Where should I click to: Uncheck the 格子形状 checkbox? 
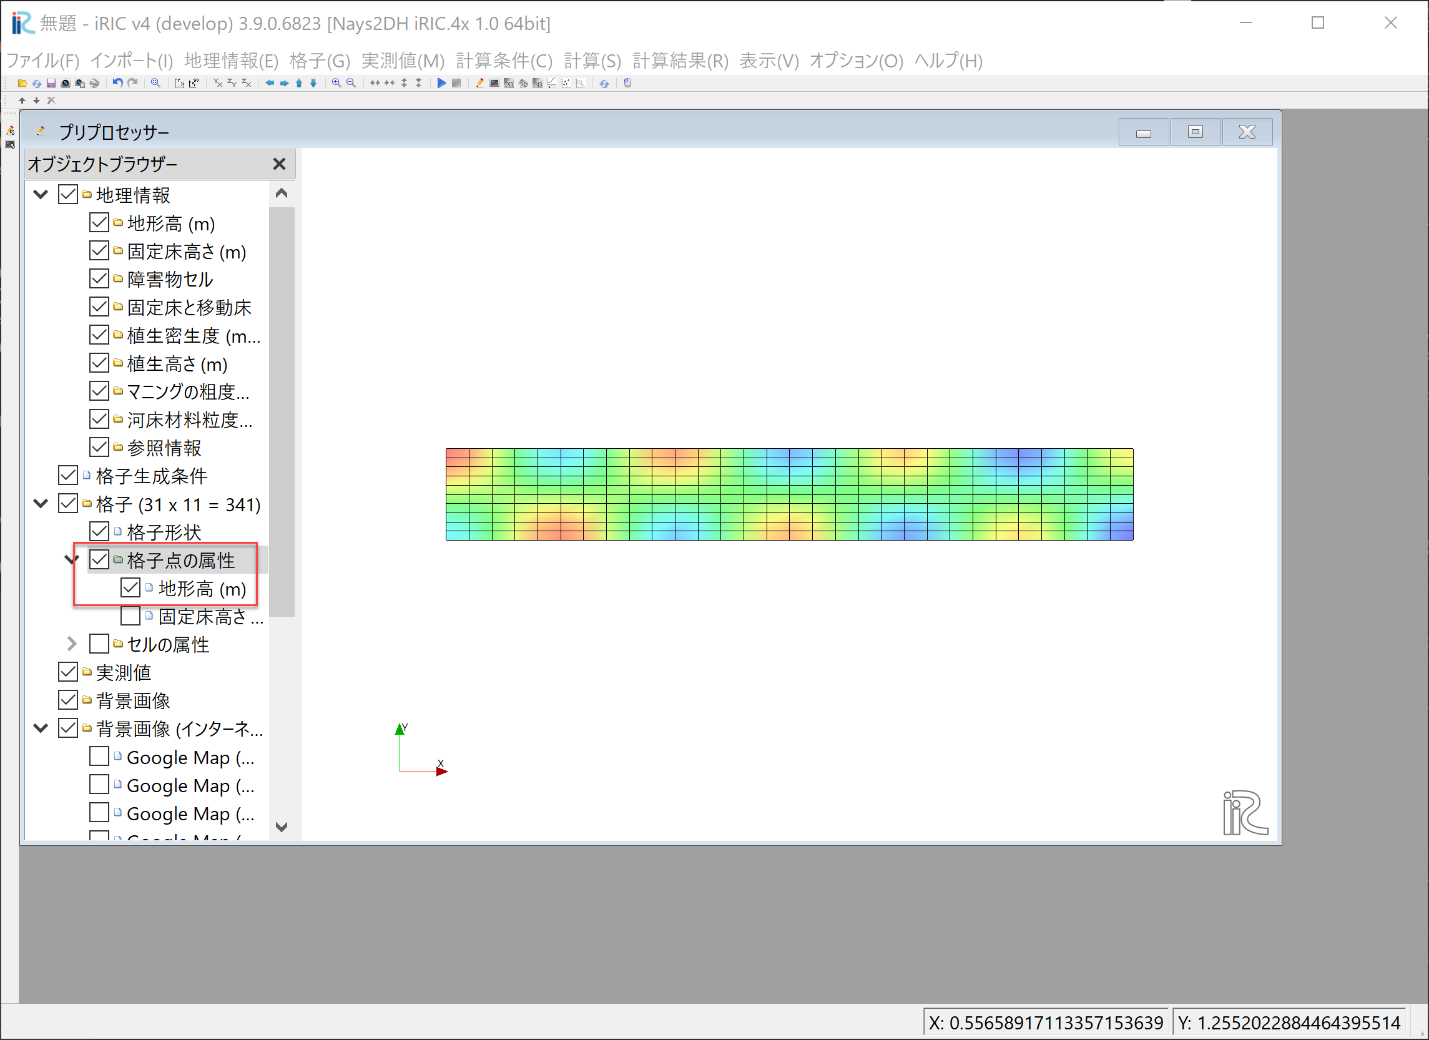click(x=99, y=532)
